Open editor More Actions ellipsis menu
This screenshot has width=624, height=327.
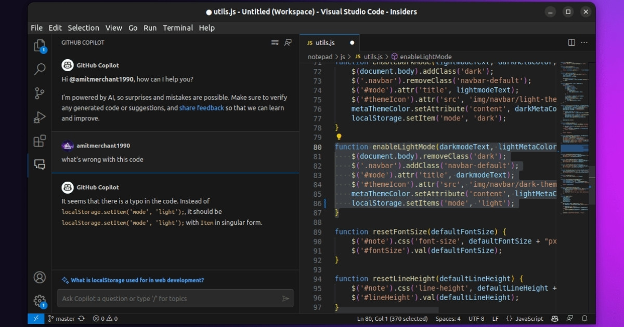click(584, 43)
